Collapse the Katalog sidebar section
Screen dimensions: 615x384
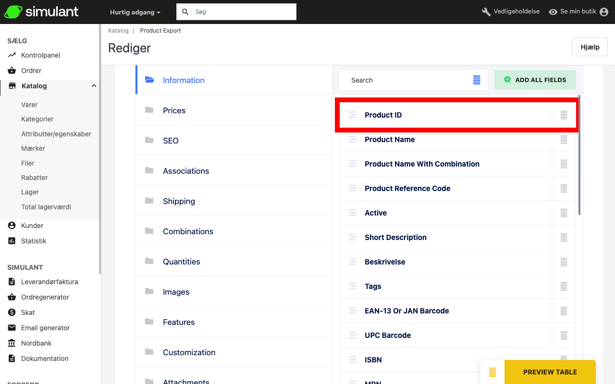pos(94,86)
